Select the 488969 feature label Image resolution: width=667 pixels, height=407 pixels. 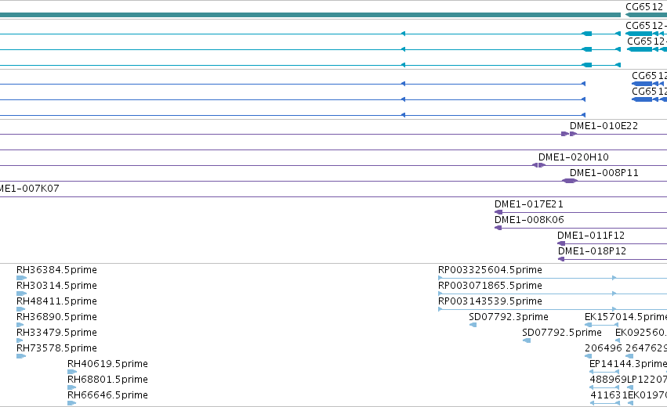coord(608,380)
